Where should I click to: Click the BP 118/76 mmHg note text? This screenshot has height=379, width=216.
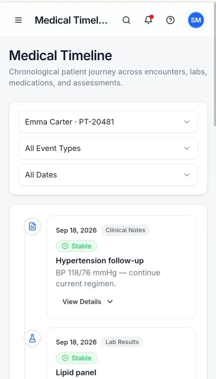pos(108,278)
